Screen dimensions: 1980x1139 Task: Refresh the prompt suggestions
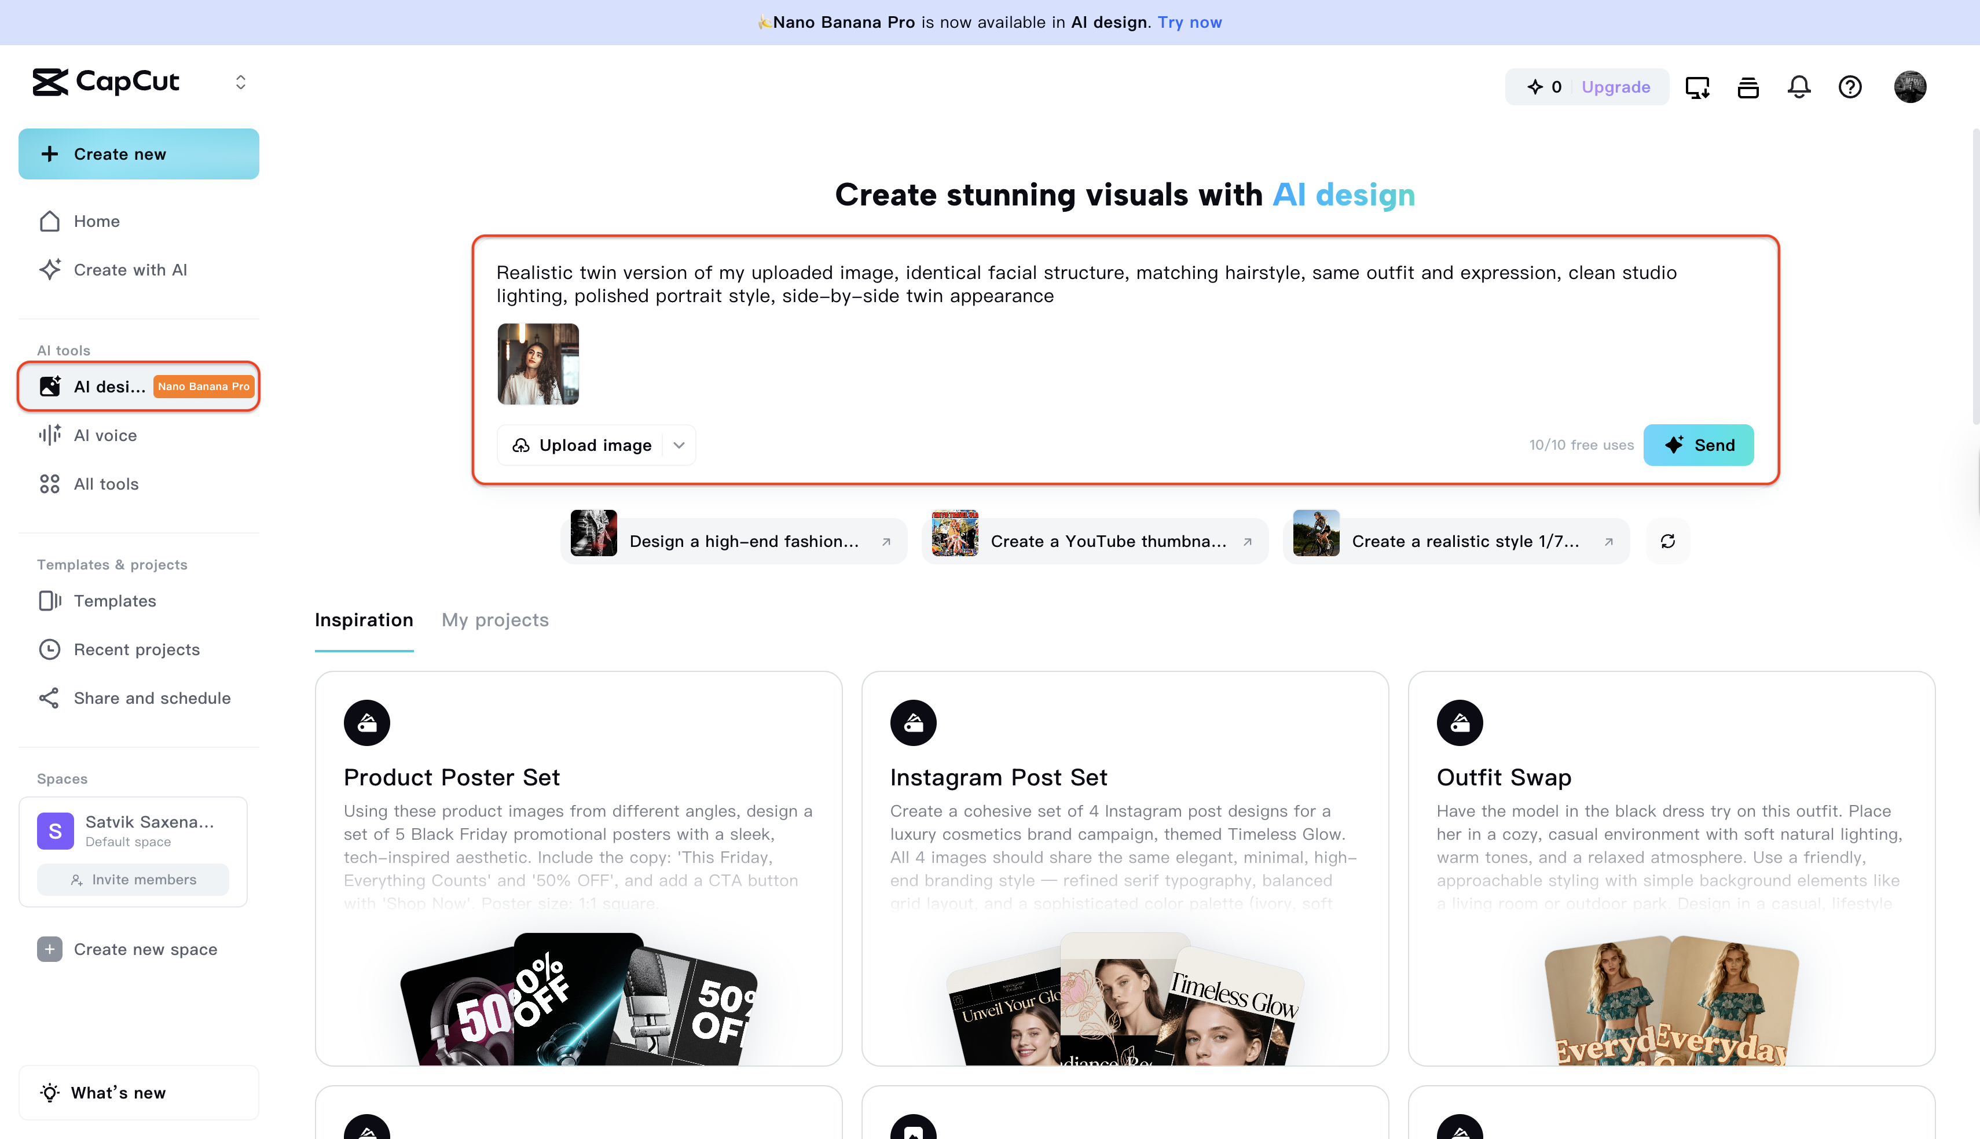click(1667, 541)
